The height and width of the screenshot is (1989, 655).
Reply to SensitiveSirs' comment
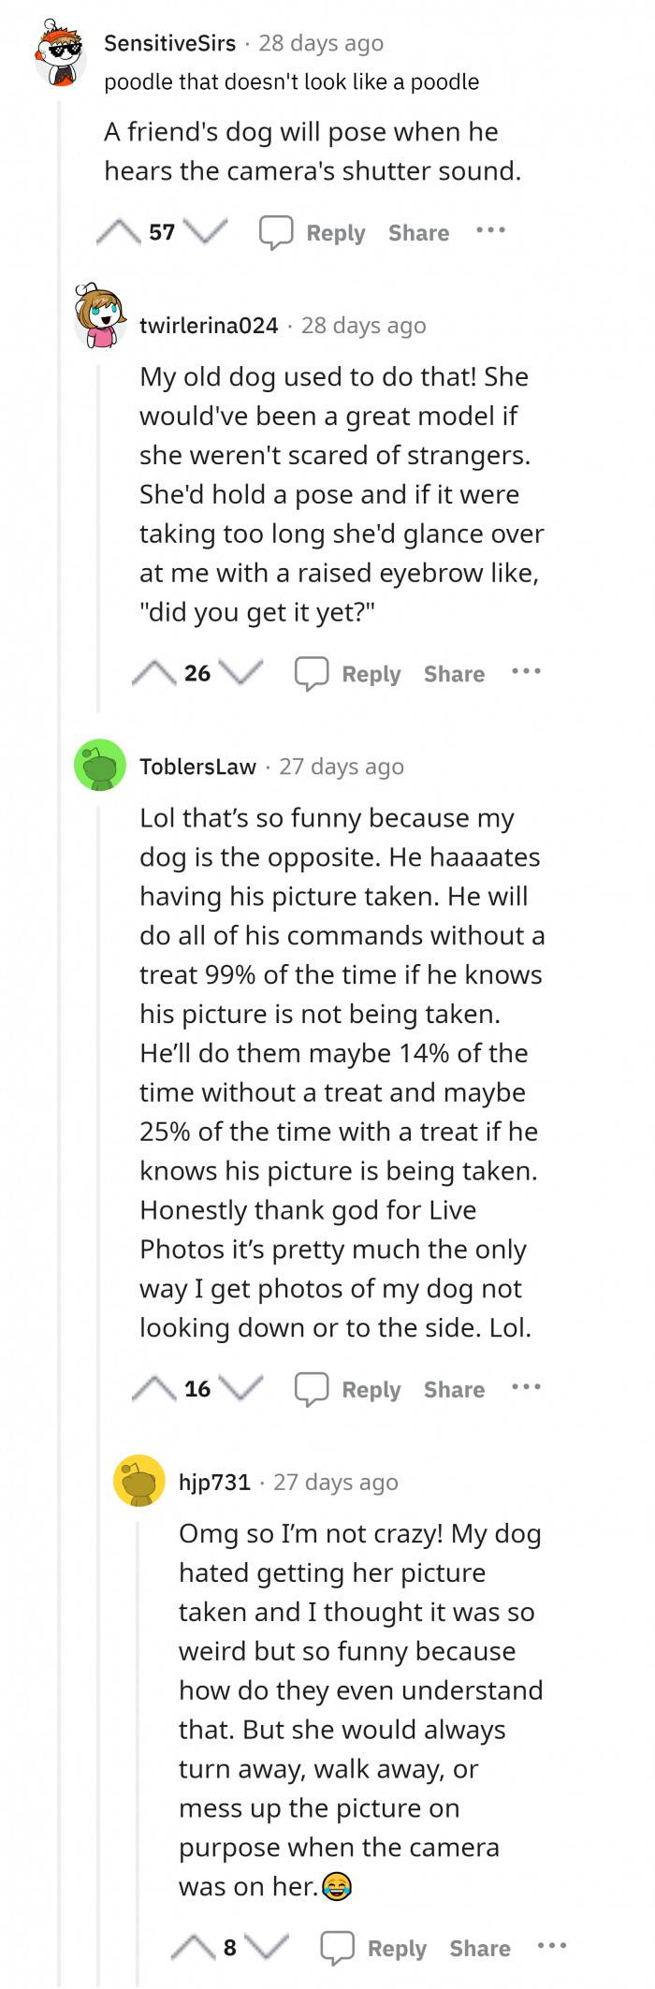pos(313,232)
